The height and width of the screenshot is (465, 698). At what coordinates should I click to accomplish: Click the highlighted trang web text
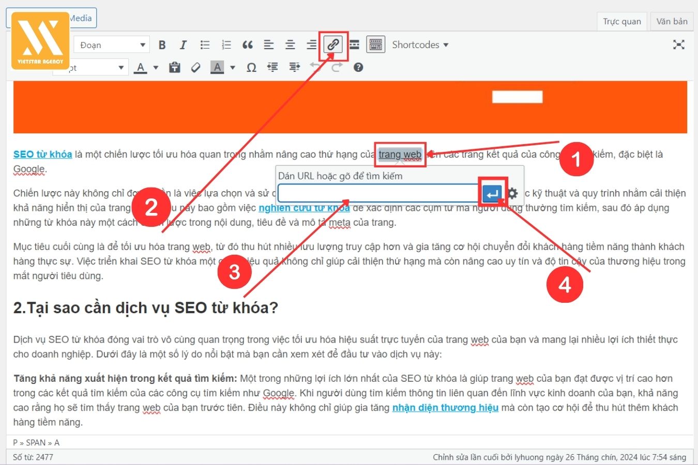point(400,154)
